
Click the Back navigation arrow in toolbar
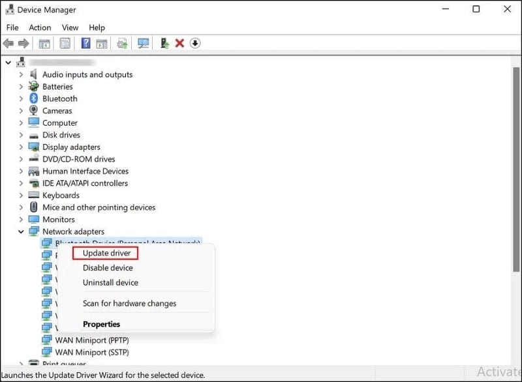(x=8, y=43)
